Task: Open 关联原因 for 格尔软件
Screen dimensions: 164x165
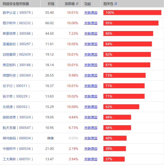Action: coord(91,23)
